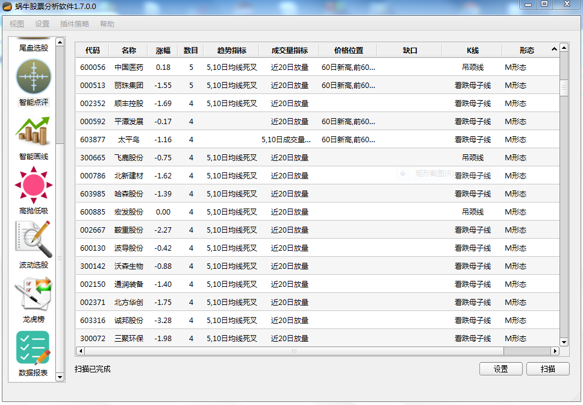The height and width of the screenshot is (405, 583).
Task: Click the 扫描 button
Action: click(547, 369)
